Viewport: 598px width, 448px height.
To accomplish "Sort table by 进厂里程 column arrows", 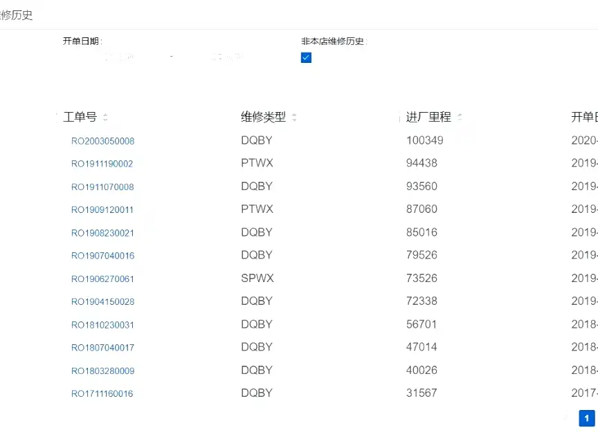I will point(460,118).
